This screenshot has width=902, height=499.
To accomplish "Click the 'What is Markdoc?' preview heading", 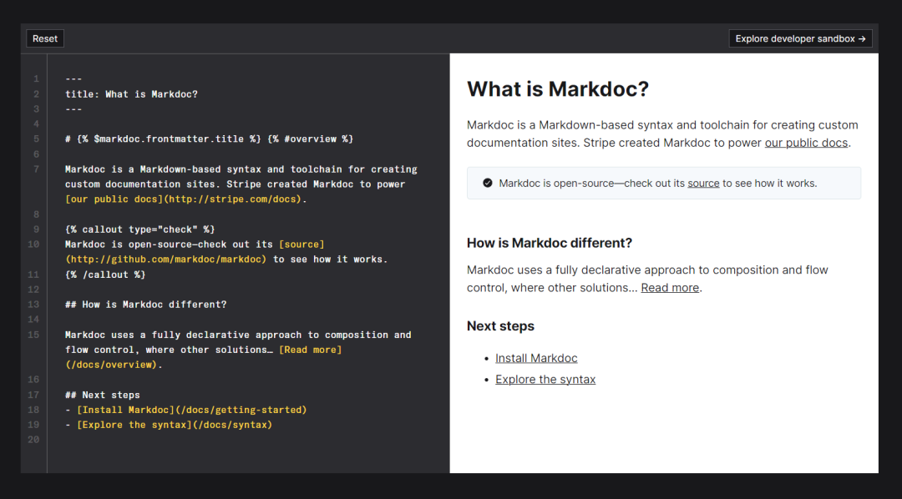I will pos(557,89).
